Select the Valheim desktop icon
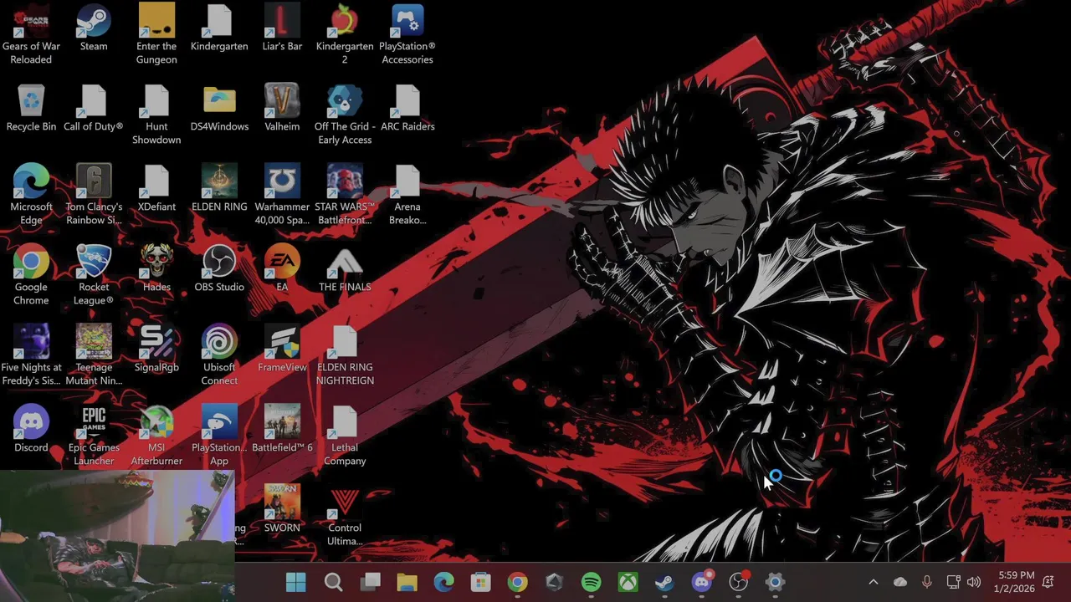The height and width of the screenshot is (602, 1071). pos(282,109)
